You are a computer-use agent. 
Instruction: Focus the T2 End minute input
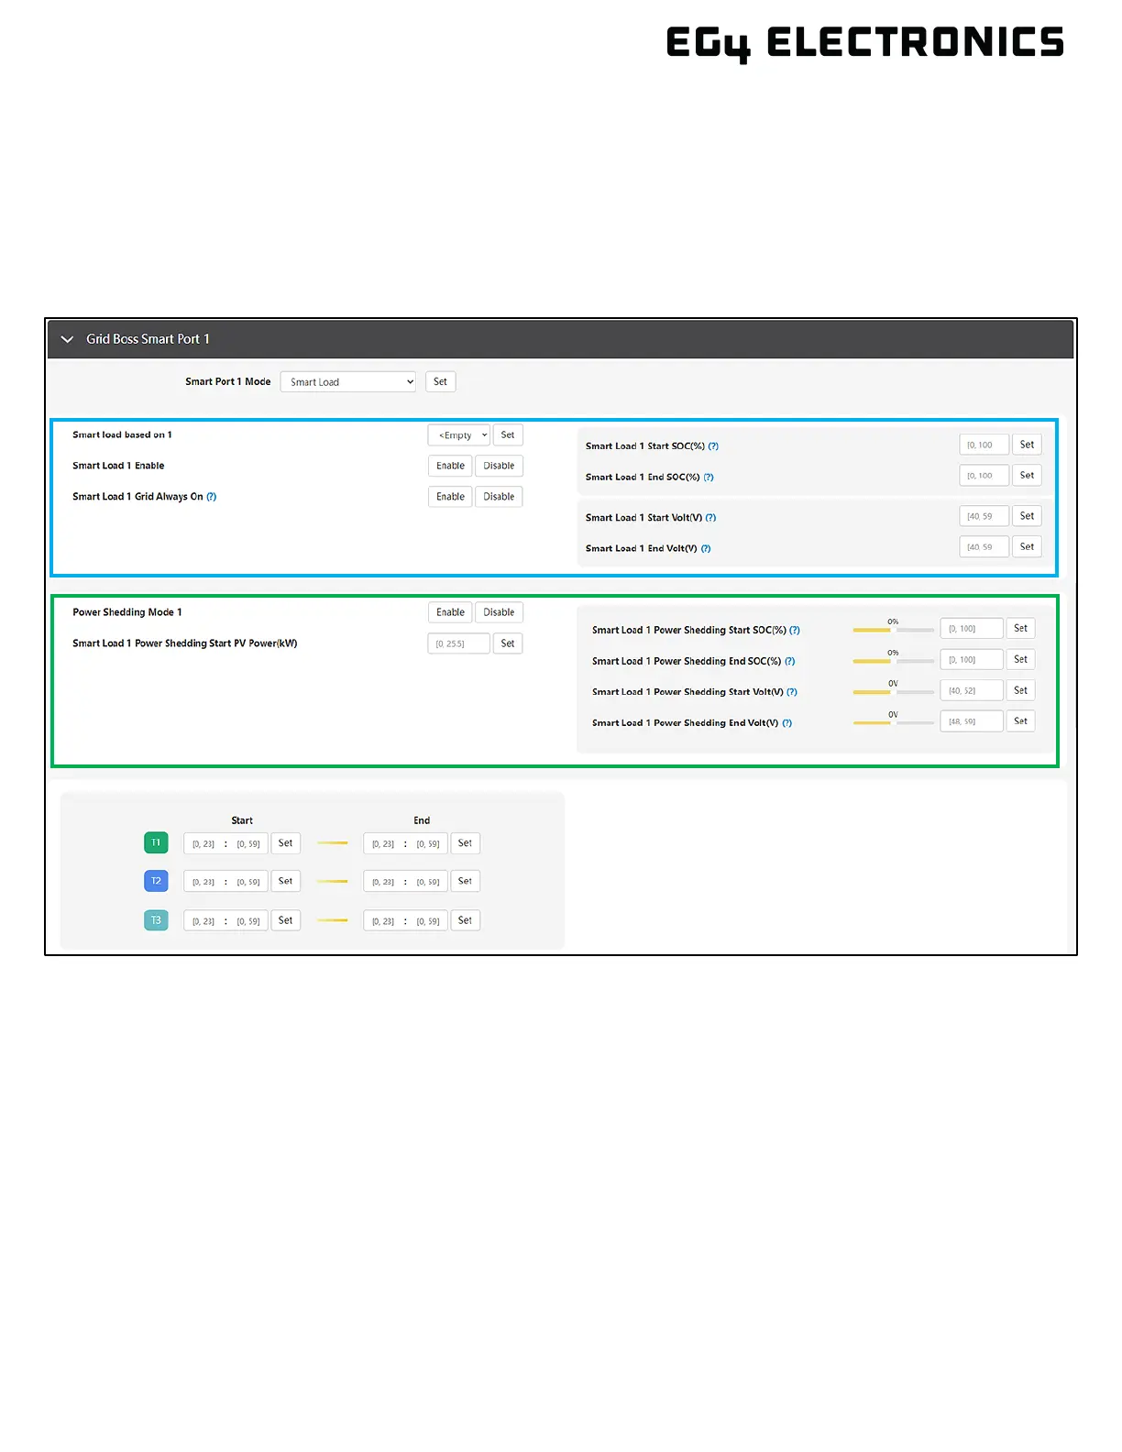(428, 883)
